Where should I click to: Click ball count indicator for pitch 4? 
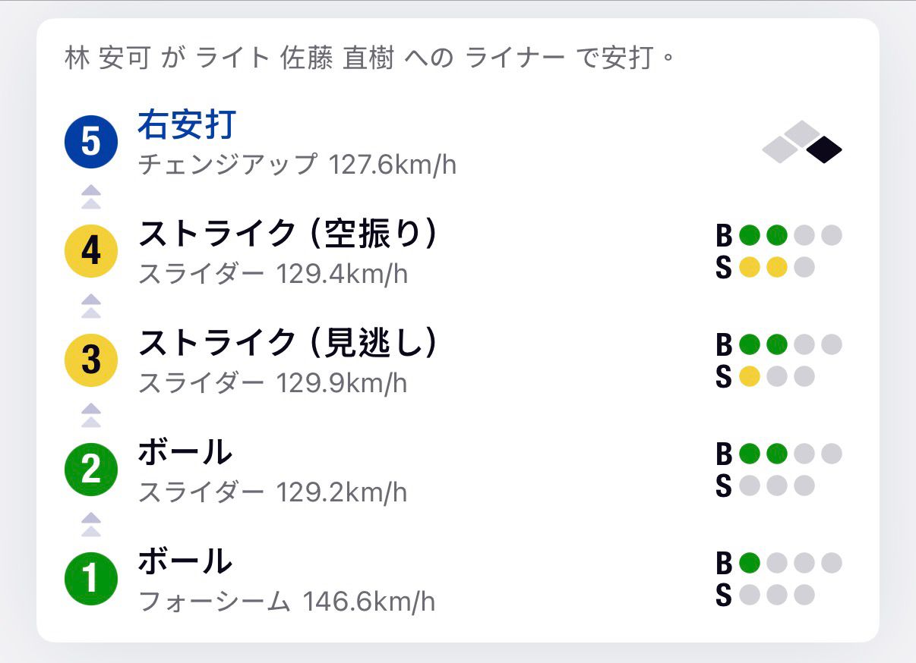pyautogui.click(x=779, y=236)
